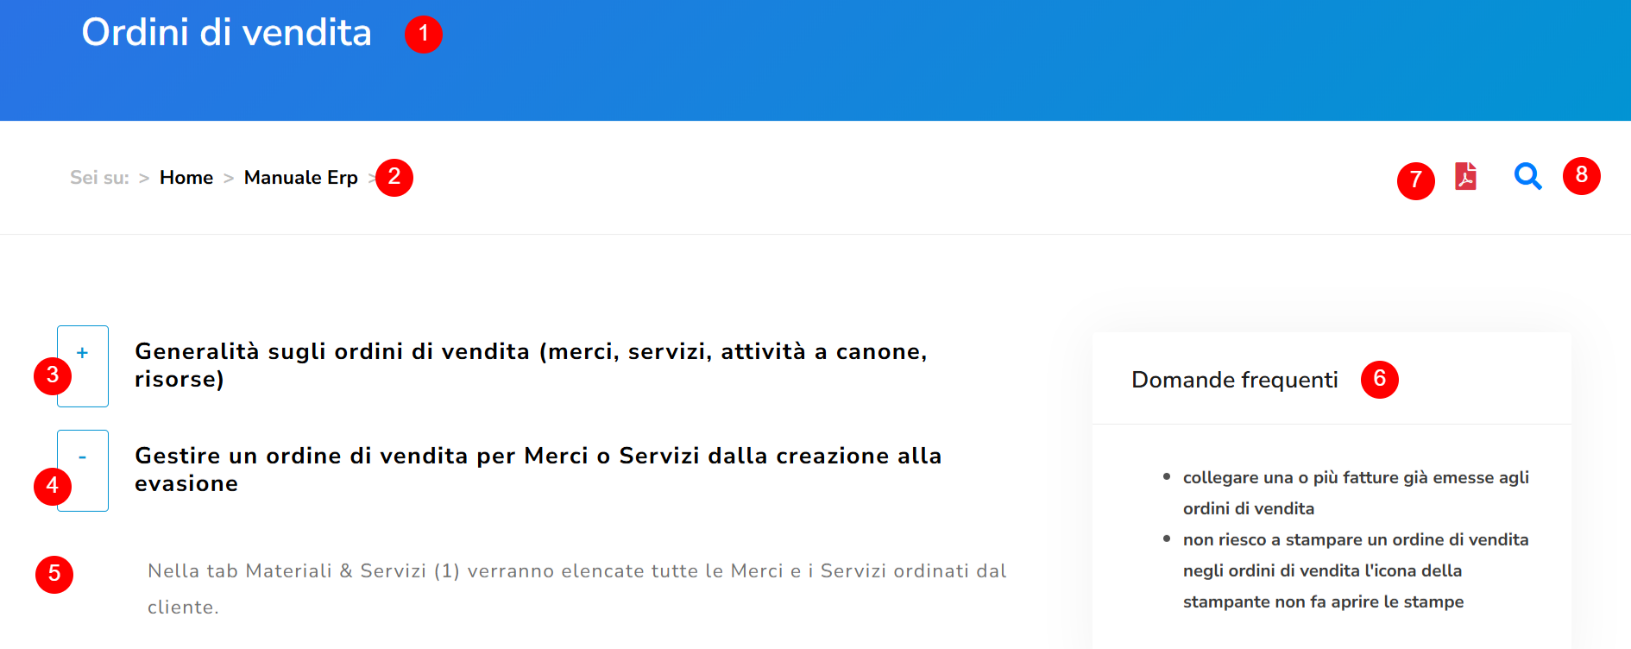
Task: Click the 'Sei su:' breadcrumb label
Action: 99,177
